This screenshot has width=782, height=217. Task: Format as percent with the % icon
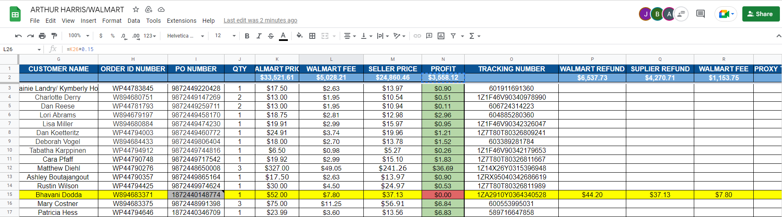pos(113,36)
